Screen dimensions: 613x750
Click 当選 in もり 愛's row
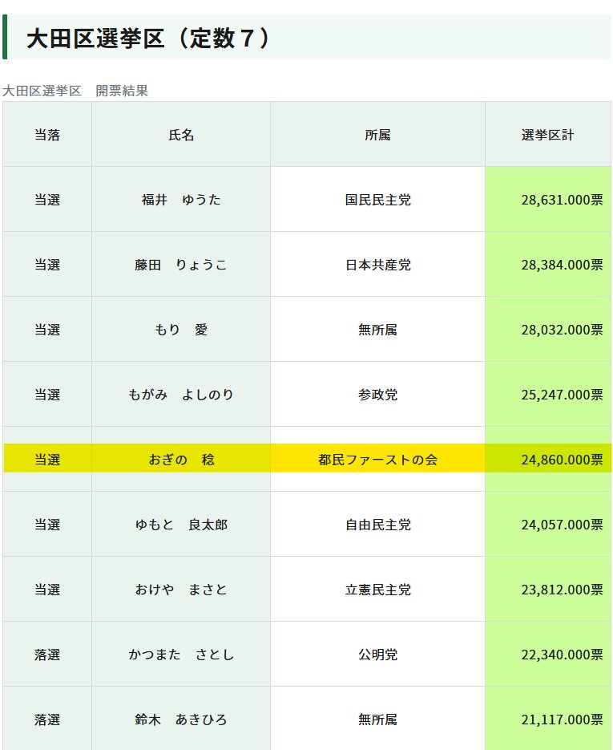(47, 330)
